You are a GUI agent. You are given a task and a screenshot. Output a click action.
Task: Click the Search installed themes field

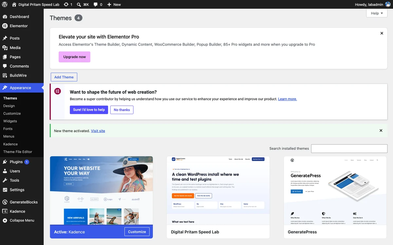[349, 149]
